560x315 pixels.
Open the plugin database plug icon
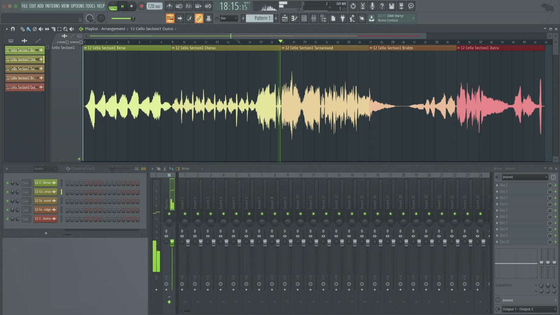pyautogui.click(x=343, y=18)
